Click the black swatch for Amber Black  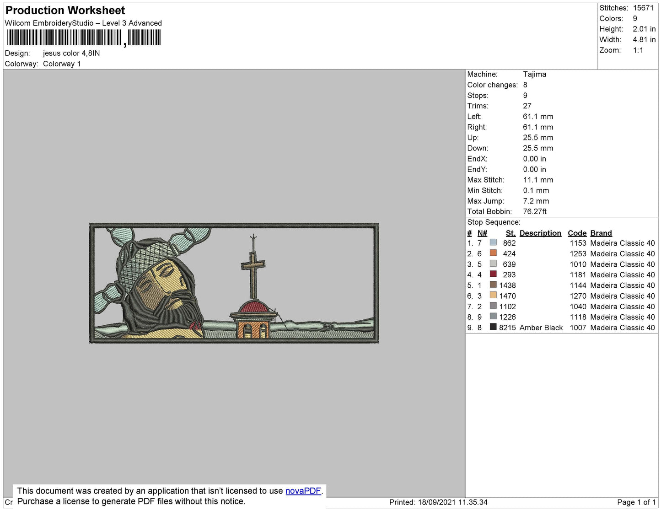pyautogui.click(x=493, y=327)
